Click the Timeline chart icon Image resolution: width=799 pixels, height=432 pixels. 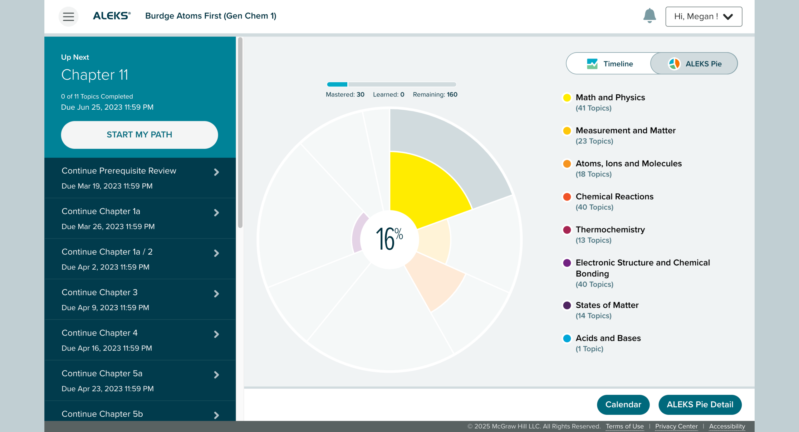[592, 64]
